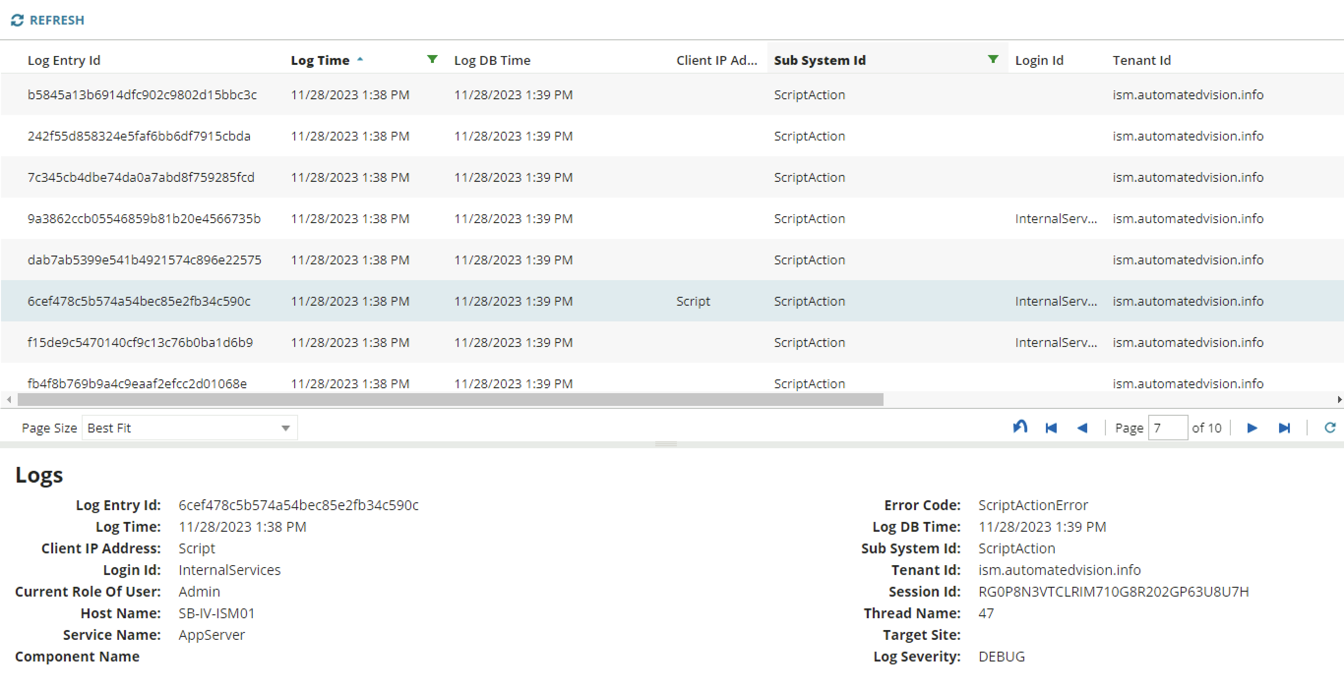Click the Thread Name value 47
This screenshot has height=689, width=1344.
click(985, 612)
